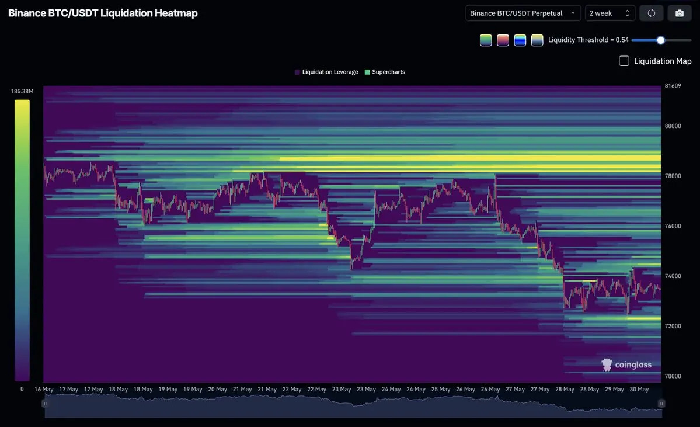700x427 pixels.
Task: Click the 0 label below the color scale
Action: click(22, 389)
